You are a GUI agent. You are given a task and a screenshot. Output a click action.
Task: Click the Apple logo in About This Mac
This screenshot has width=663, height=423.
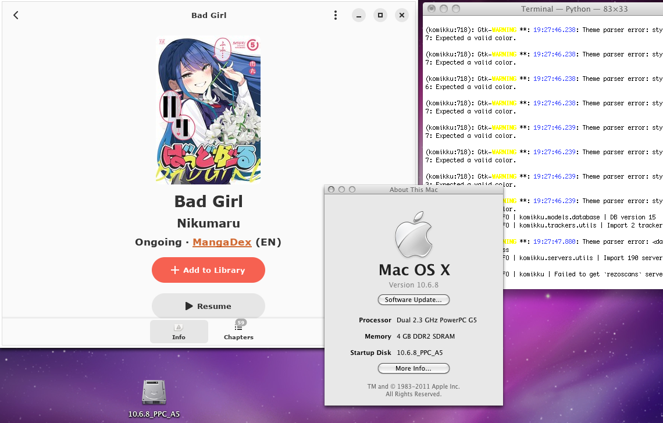click(x=414, y=234)
